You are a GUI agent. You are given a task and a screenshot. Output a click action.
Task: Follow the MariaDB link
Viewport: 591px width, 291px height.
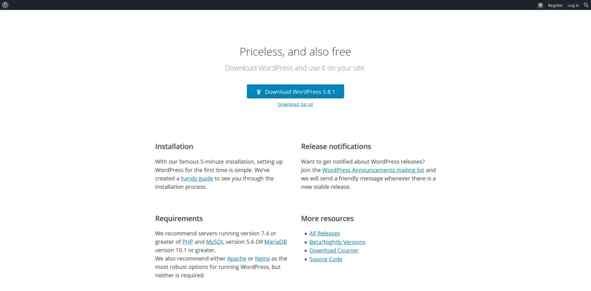coord(275,241)
